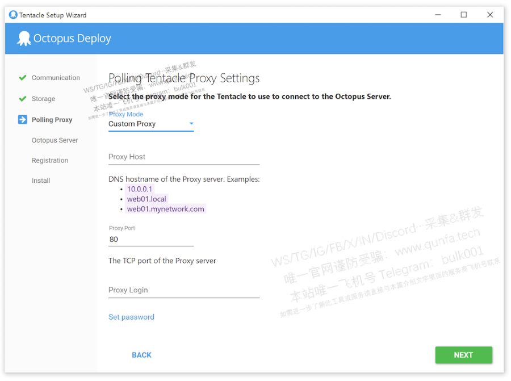The width and height of the screenshot is (511, 381).
Task: Go to the Storage step
Action: tap(43, 99)
